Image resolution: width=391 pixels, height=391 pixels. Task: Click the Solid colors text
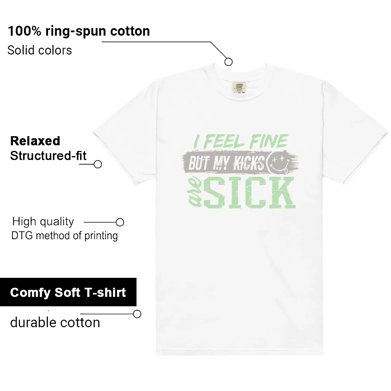click(x=40, y=50)
